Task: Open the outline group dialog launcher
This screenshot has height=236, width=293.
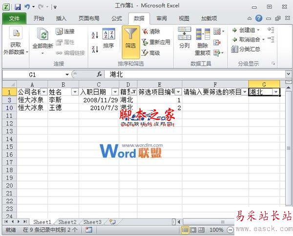Action: click(x=273, y=63)
